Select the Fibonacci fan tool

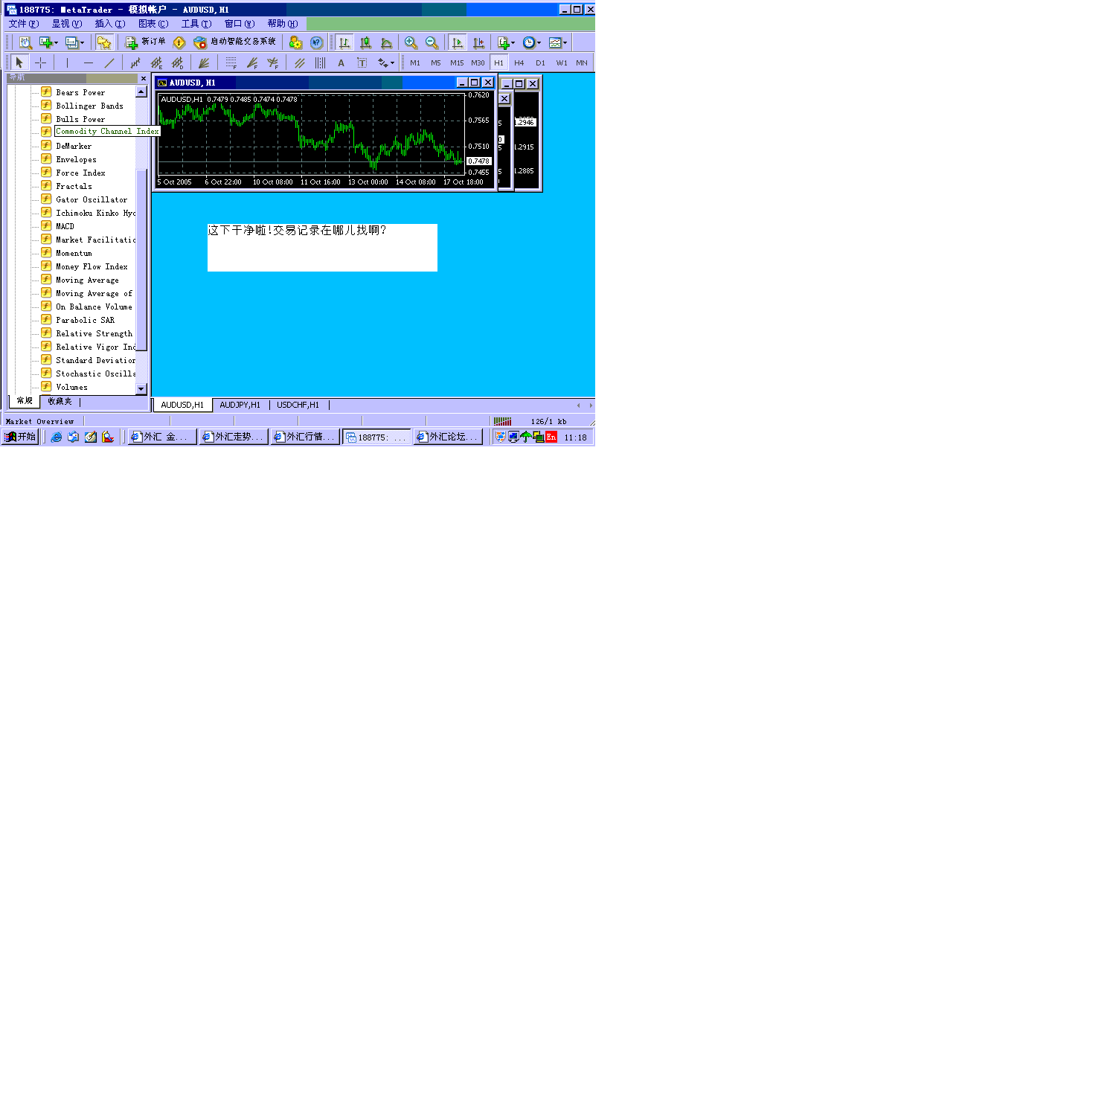click(x=252, y=62)
